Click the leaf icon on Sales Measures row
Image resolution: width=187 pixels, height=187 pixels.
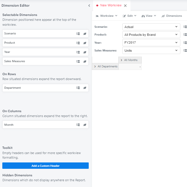85,61
